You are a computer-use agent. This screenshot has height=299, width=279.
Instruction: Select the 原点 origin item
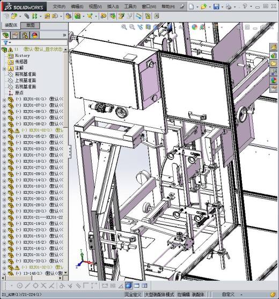(19, 93)
